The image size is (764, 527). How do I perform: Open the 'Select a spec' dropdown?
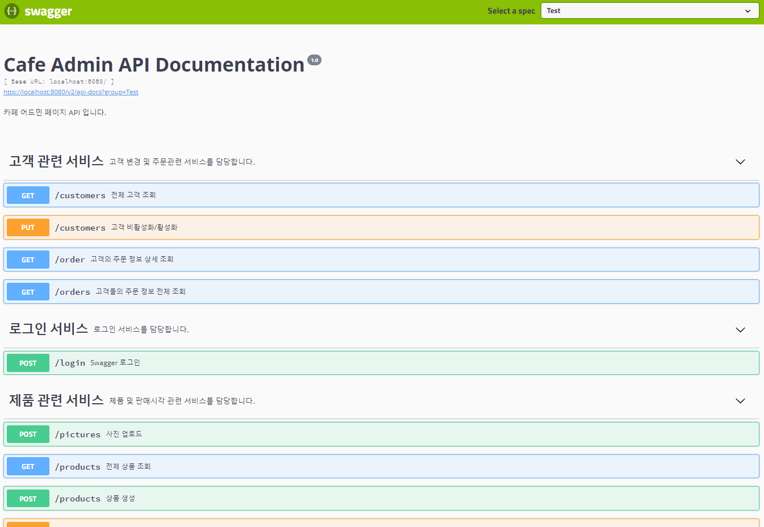click(x=649, y=10)
